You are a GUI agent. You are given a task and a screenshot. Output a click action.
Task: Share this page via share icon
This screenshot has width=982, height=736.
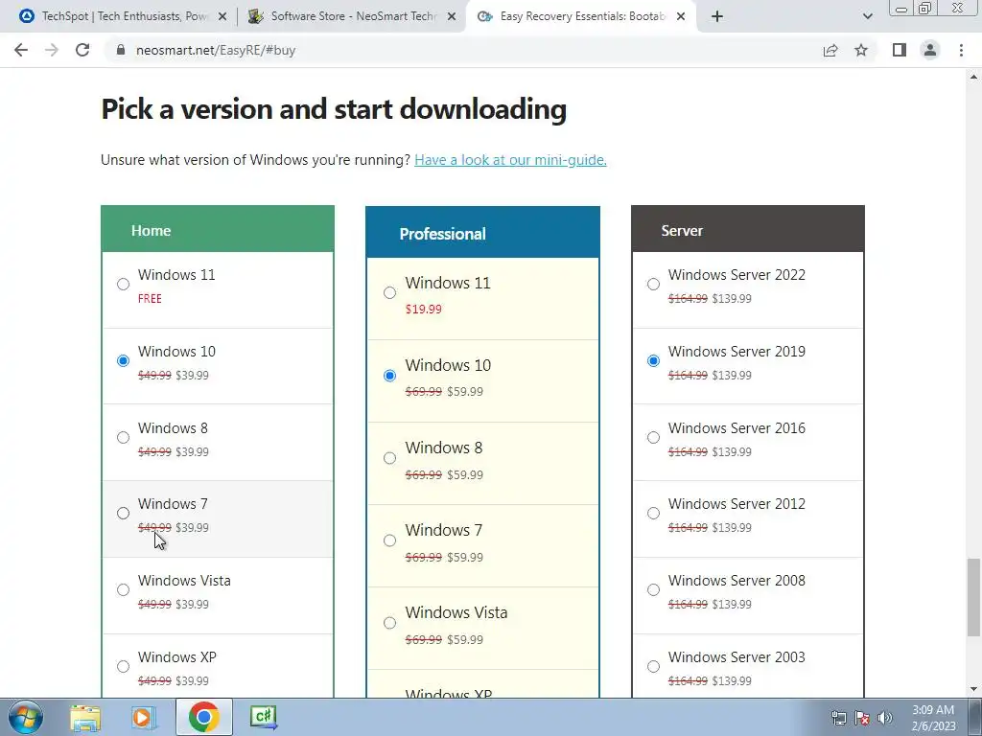(x=830, y=50)
